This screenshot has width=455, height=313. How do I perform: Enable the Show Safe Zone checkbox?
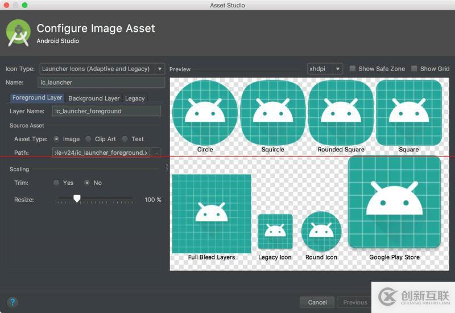(353, 69)
